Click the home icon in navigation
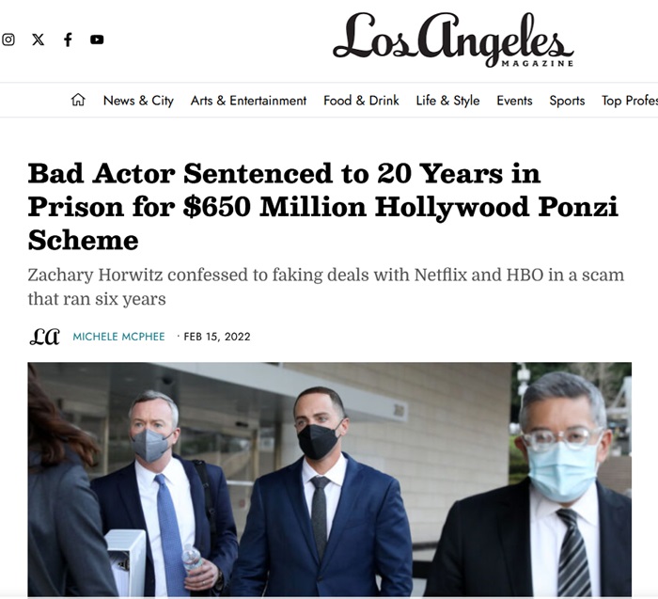Image resolution: width=658 pixels, height=599 pixels. (78, 101)
